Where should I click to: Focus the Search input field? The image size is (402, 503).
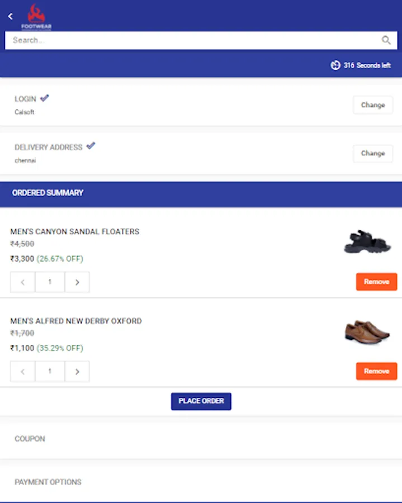[193, 40]
